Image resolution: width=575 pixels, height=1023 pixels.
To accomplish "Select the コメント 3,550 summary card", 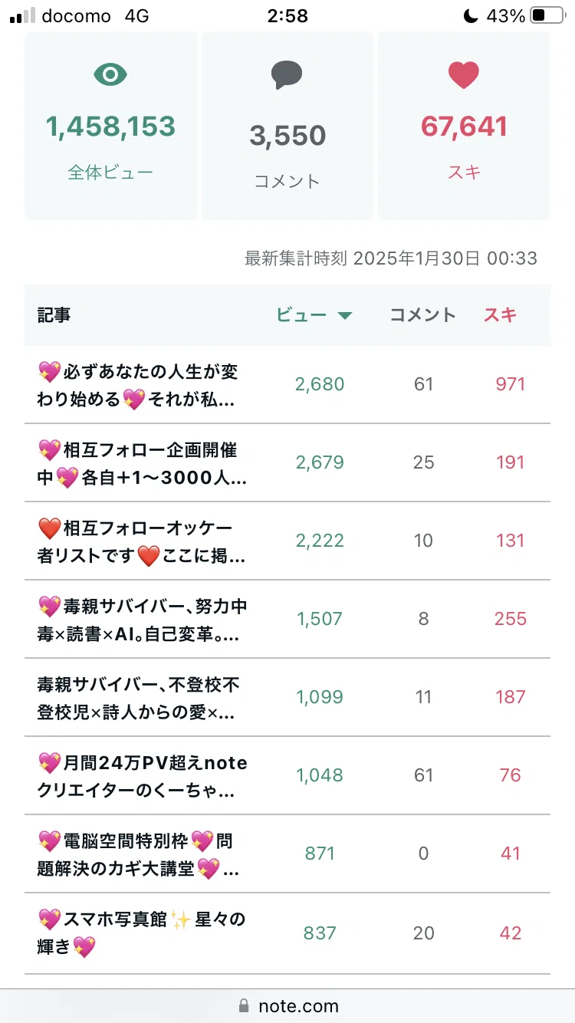I will pyautogui.click(x=287, y=125).
